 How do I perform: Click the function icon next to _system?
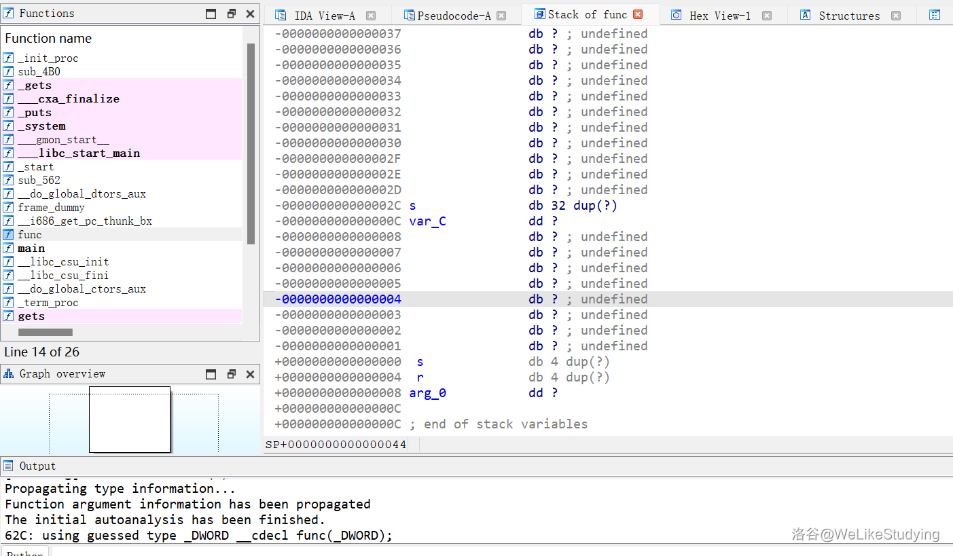click(8, 126)
